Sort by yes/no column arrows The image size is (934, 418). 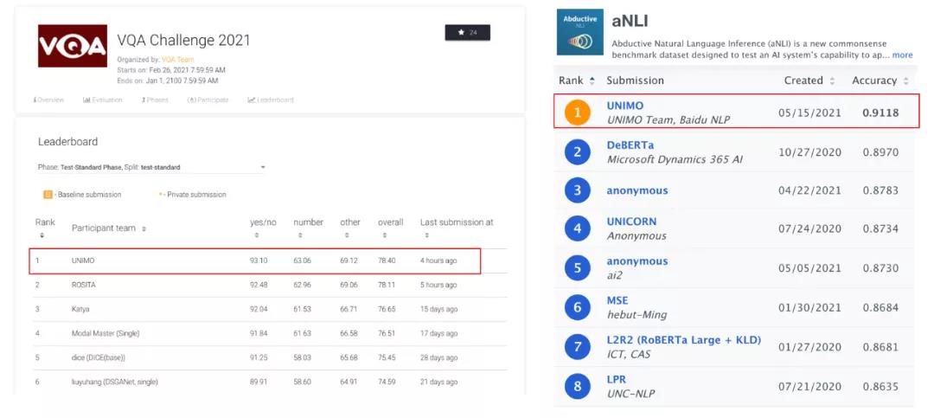257,235
